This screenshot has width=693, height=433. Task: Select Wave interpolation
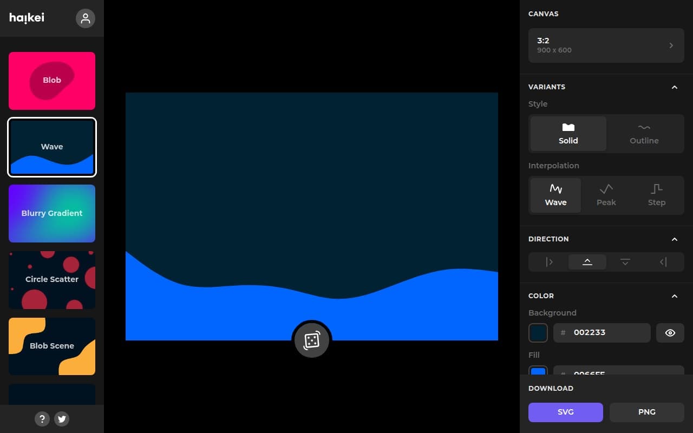(555, 195)
